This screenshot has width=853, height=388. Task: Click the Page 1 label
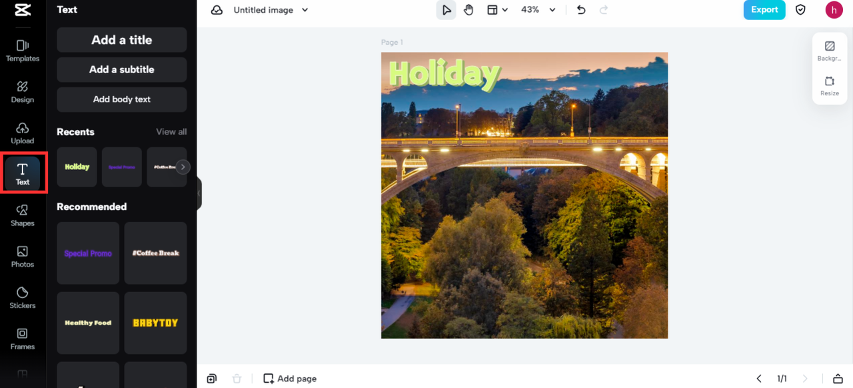point(392,43)
